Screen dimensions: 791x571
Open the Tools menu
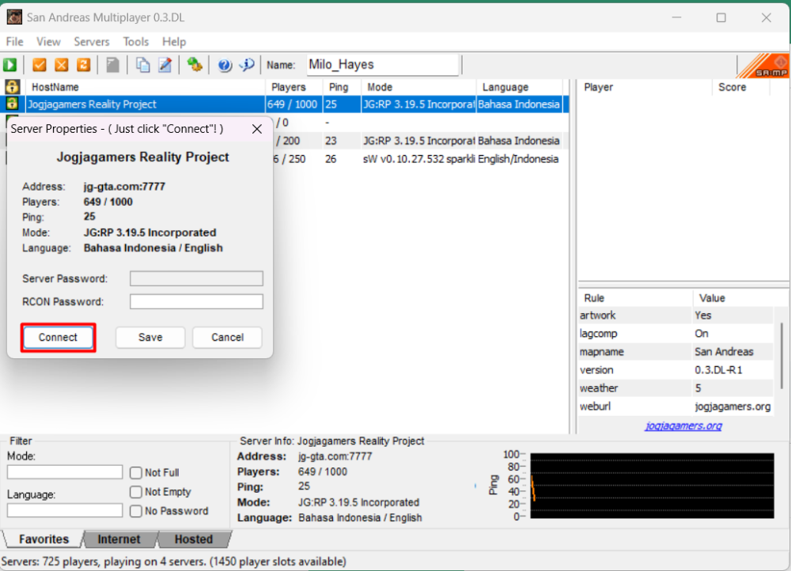tap(136, 41)
